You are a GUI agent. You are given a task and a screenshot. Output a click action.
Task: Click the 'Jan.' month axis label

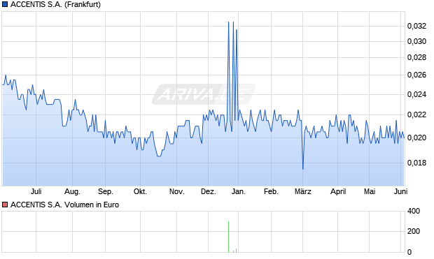(238, 191)
